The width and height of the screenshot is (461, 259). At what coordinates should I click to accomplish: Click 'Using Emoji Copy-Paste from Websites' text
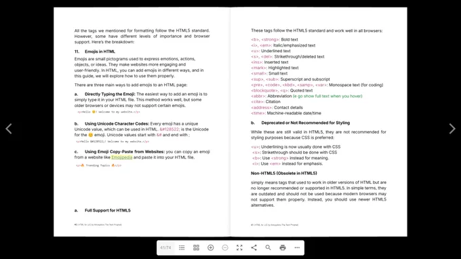(125, 152)
